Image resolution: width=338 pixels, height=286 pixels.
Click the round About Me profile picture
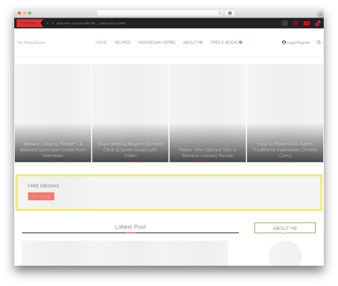(285, 254)
